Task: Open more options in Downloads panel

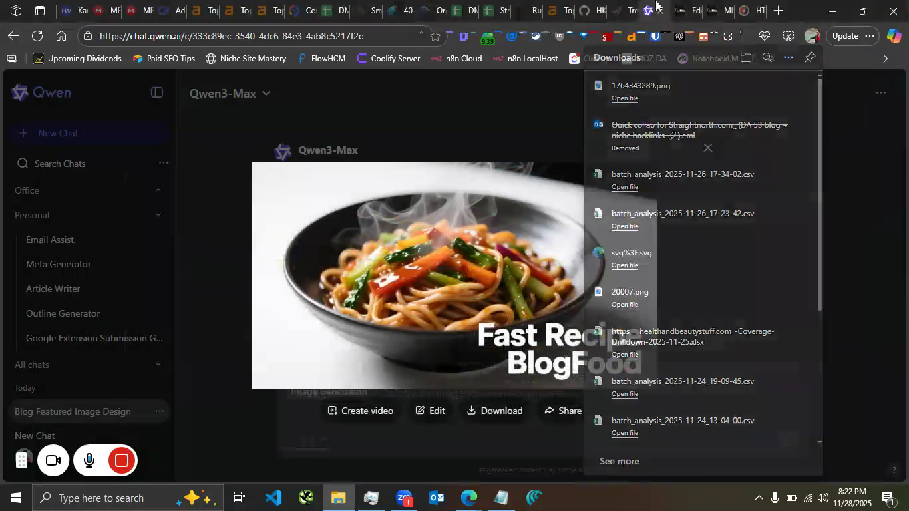Action: [789, 58]
